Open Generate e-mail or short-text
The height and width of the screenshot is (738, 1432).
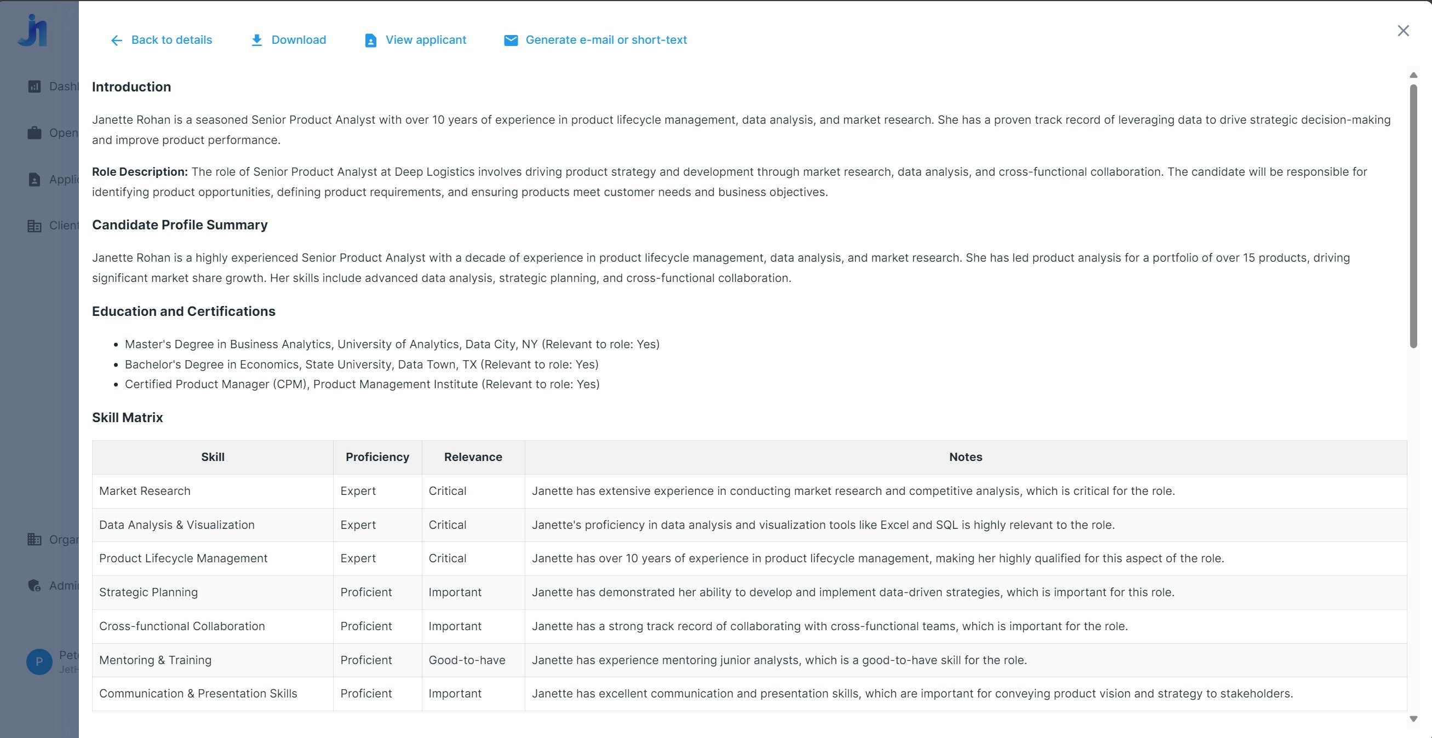[606, 40]
